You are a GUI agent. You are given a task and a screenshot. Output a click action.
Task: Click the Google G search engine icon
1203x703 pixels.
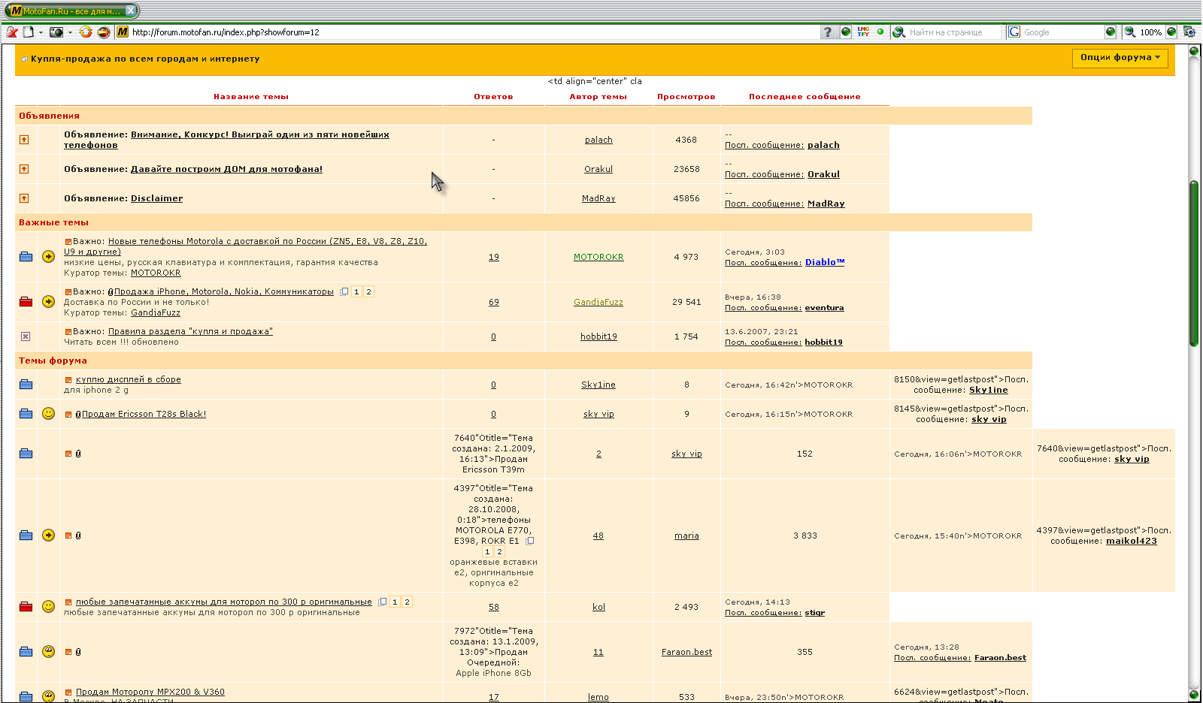click(x=1014, y=32)
